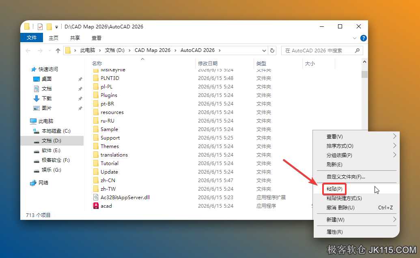
Task: Select the Plugins folder icon
Action: [x=96, y=95]
